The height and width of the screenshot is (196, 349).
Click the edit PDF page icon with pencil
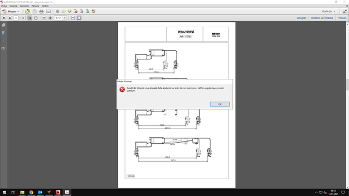[x=93, y=11]
